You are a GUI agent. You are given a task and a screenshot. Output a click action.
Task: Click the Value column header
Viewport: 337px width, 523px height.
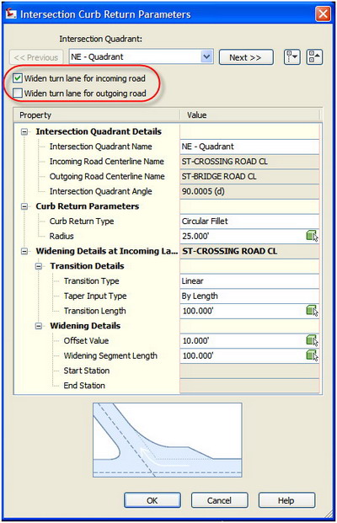click(250, 115)
